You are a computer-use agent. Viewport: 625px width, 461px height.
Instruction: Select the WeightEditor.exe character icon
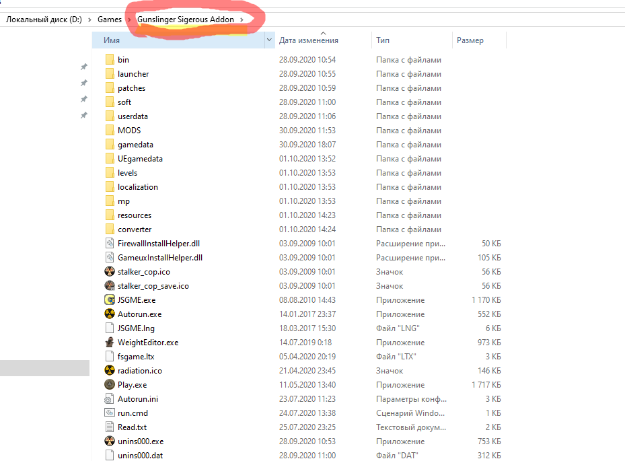coord(110,342)
